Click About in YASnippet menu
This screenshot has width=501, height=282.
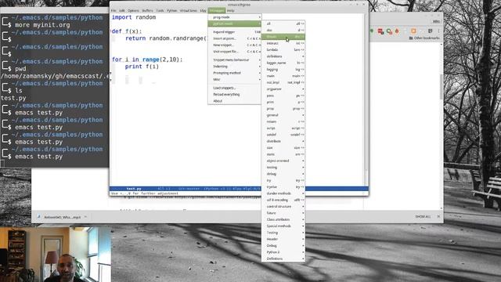[235, 101]
